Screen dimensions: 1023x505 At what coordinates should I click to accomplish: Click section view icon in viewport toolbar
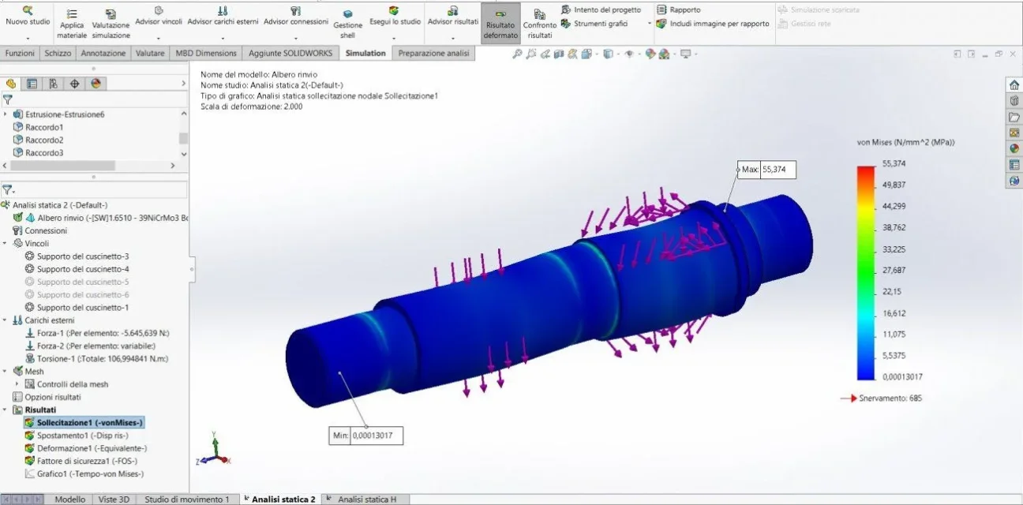559,54
